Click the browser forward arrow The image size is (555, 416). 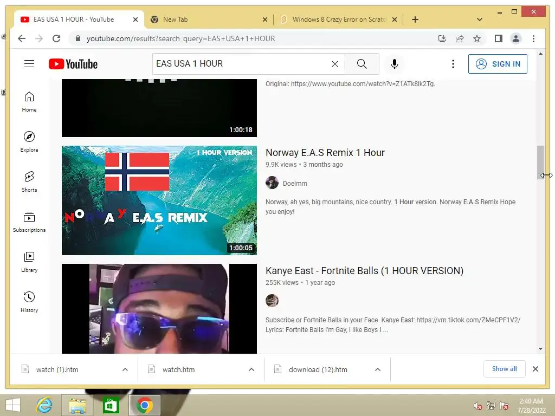[x=39, y=38]
